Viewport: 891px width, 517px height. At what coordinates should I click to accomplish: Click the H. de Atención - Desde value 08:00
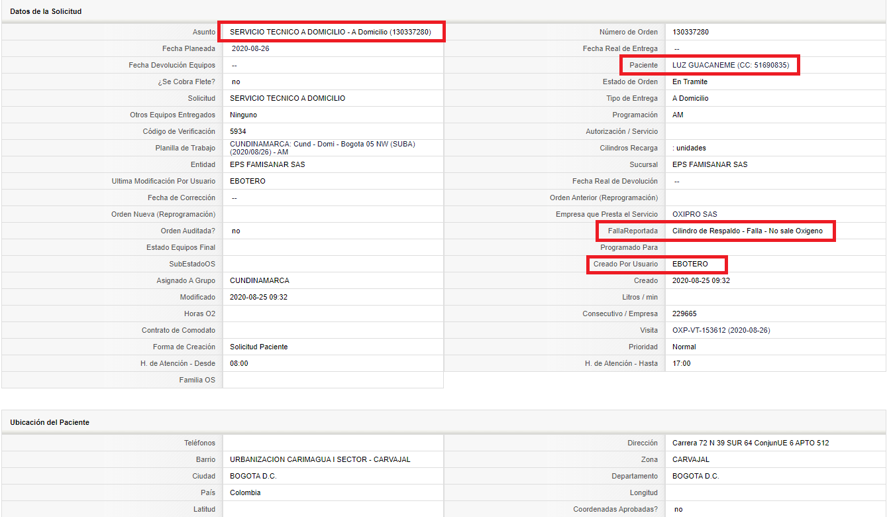pos(239,363)
